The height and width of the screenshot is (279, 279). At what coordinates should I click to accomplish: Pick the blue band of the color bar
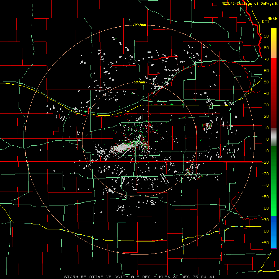point(274,232)
